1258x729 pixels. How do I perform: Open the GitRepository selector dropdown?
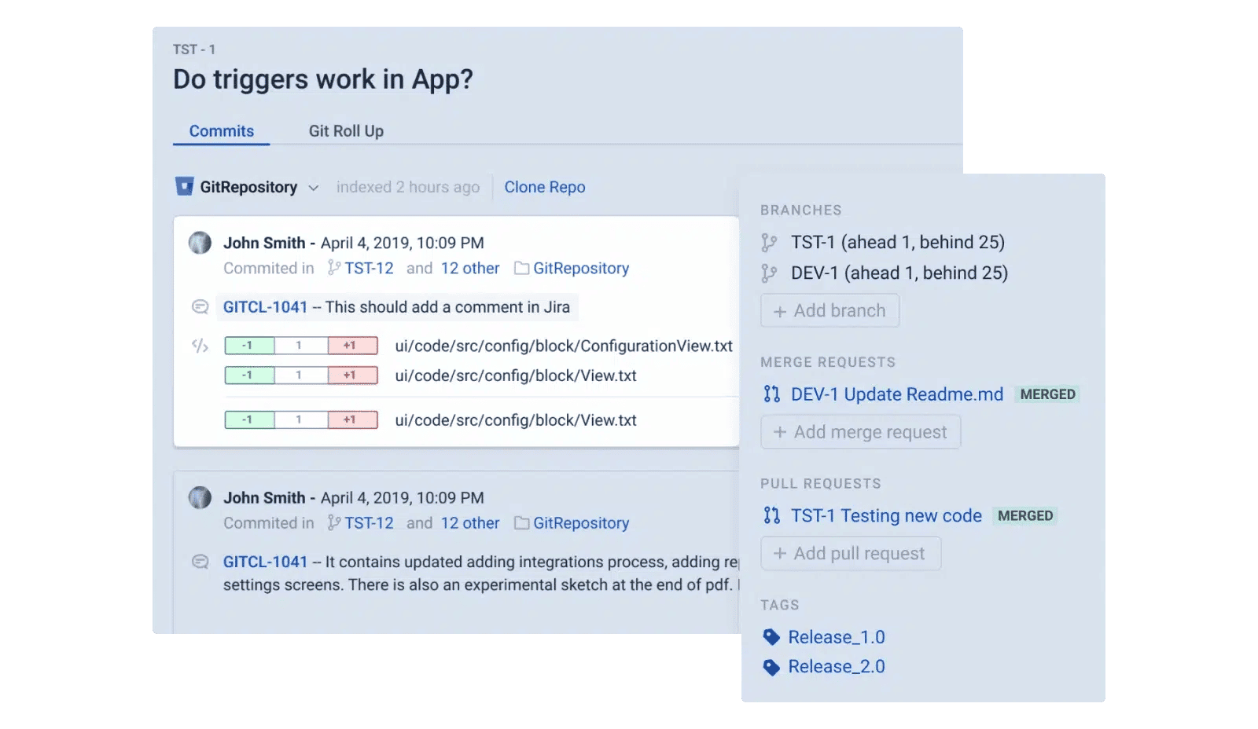pyautogui.click(x=314, y=187)
